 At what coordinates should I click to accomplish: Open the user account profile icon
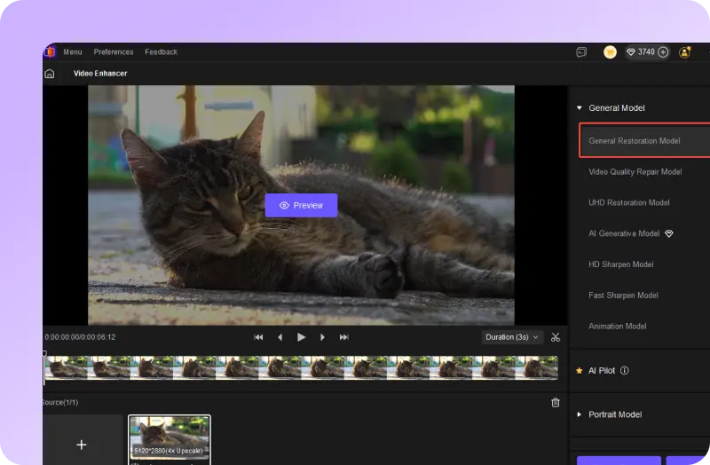pyautogui.click(x=684, y=52)
